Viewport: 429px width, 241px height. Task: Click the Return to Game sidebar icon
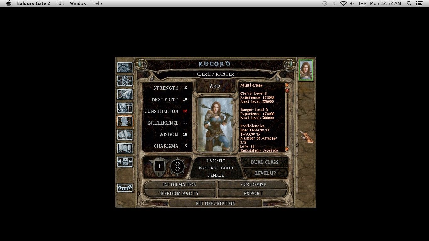125,67
